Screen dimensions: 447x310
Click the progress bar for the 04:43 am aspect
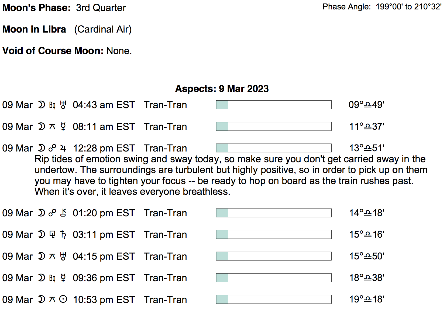click(x=274, y=105)
